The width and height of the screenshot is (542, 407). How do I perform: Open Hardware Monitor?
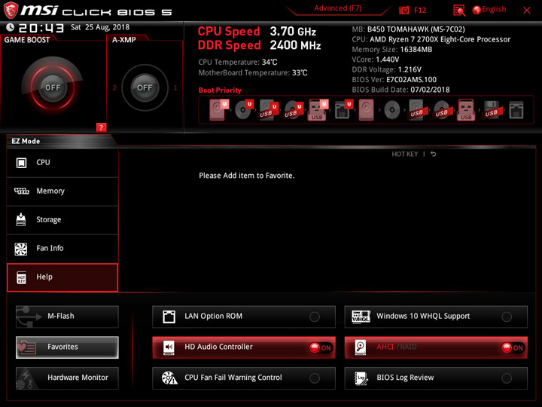coord(67,378)
